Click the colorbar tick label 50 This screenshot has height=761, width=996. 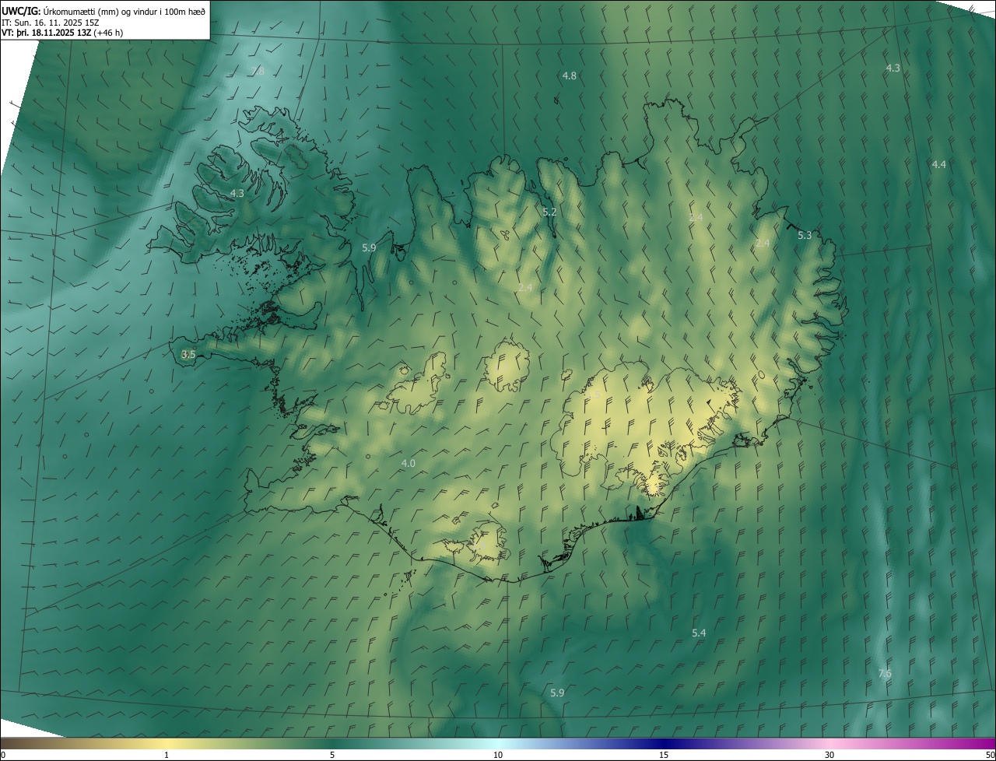[990, 755]
